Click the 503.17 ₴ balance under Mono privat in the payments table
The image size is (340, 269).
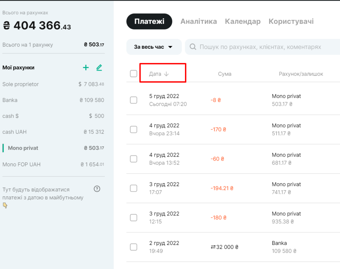282,104
